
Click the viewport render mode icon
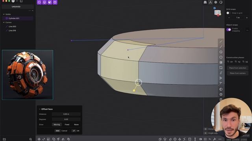221,2
